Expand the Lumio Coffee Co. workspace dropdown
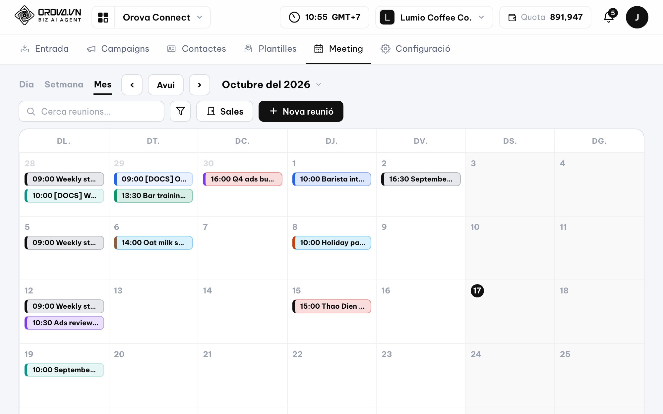The image size is (663, 414). click(x=434, y=17)
